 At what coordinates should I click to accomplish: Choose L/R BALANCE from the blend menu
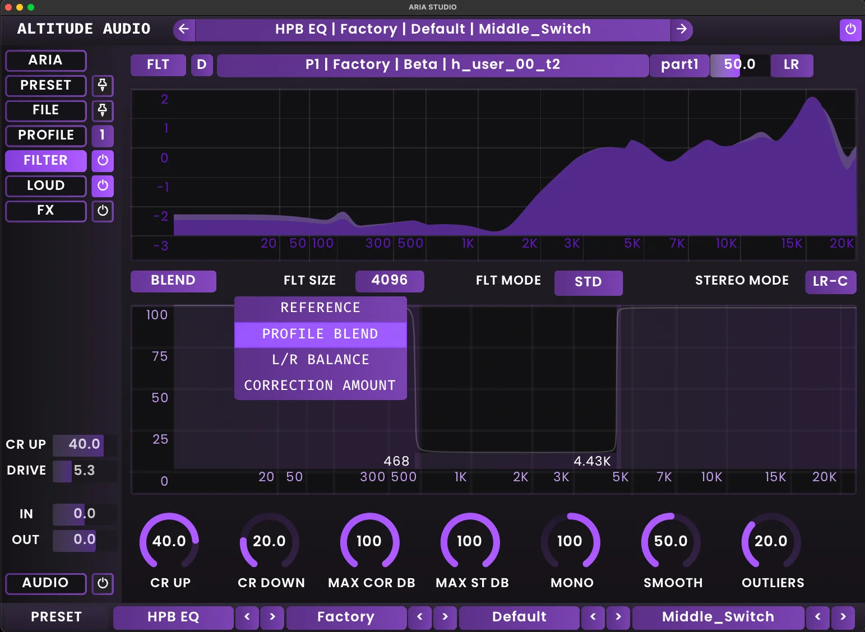pyautogui.click(x=320, y=359)
